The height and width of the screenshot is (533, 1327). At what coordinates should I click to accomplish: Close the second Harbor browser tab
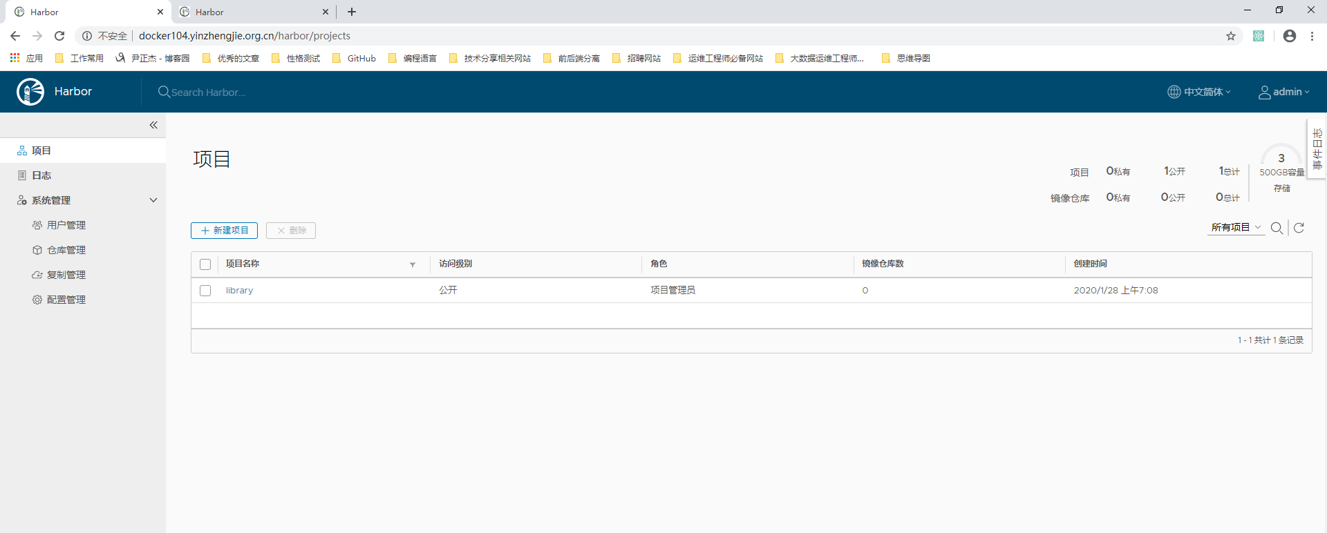pos(326,12)
